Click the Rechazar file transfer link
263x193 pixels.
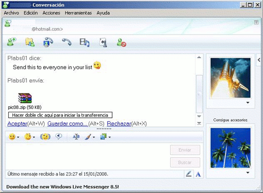click(119, 124)
